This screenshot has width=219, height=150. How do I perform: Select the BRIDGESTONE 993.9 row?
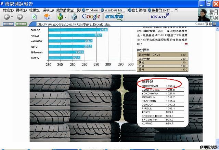tap(163, 116)
